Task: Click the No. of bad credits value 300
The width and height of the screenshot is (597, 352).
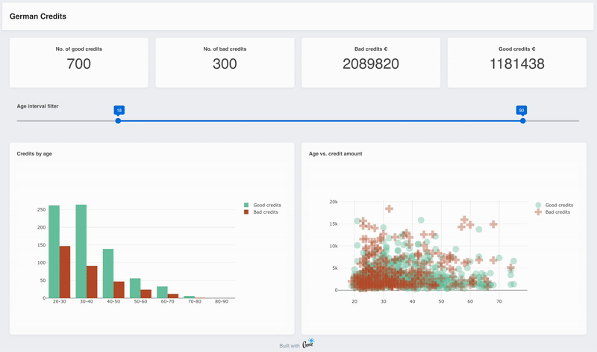Action: 225,64
